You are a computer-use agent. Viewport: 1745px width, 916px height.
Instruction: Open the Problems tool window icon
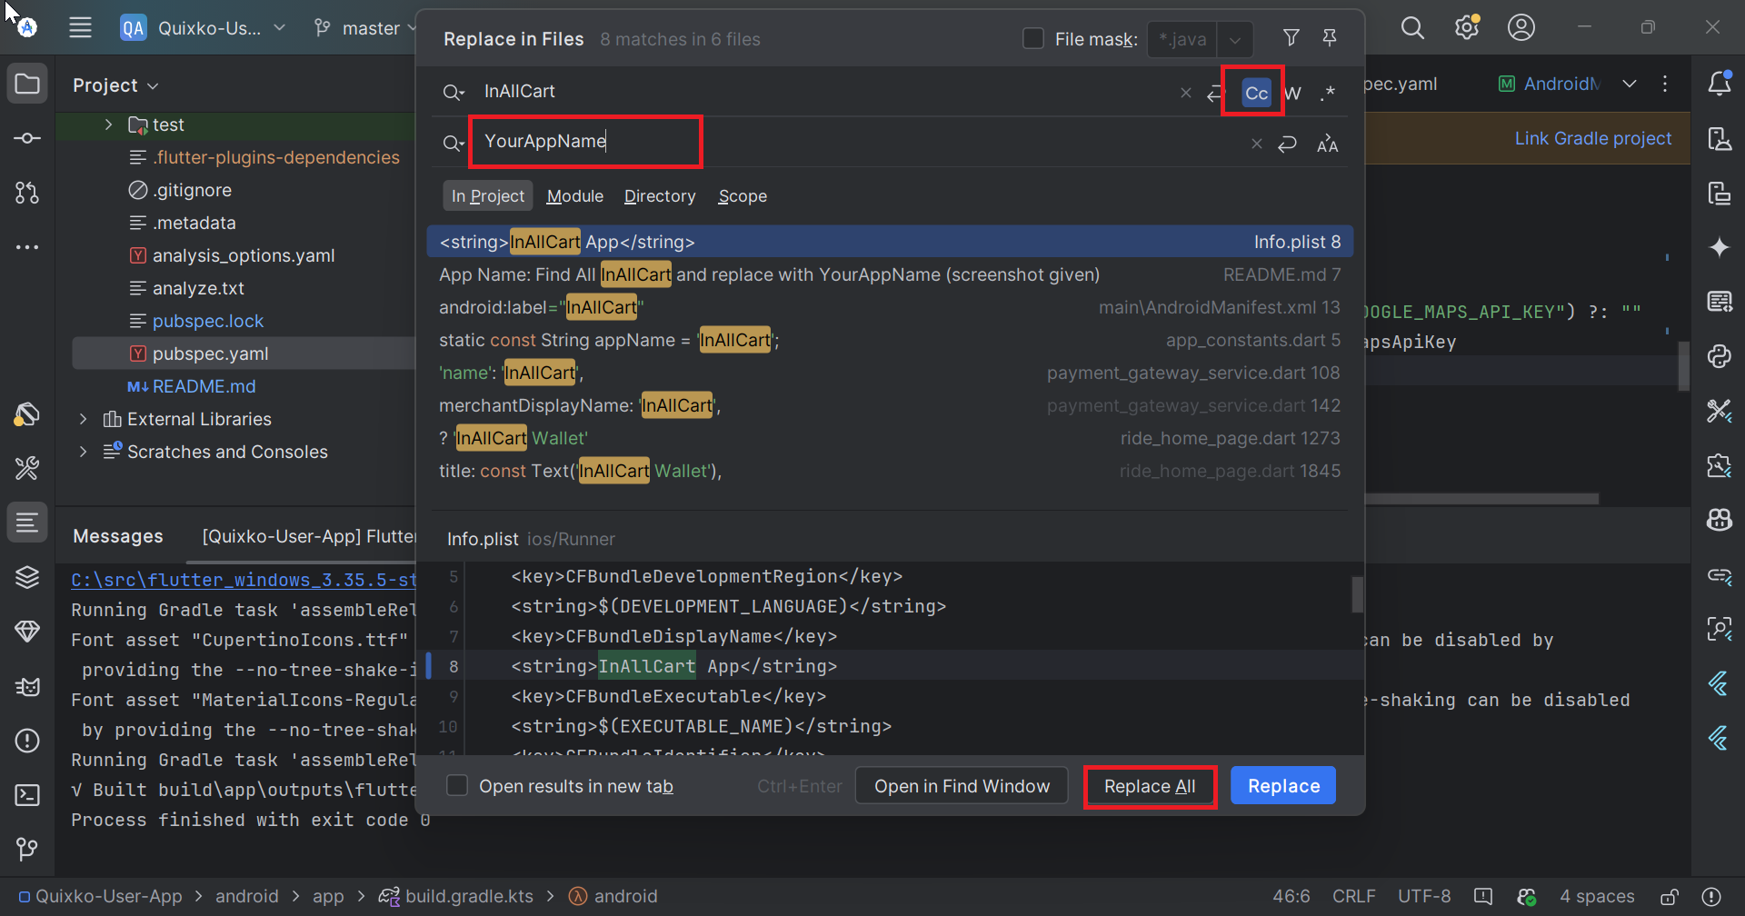pos(27,741)
